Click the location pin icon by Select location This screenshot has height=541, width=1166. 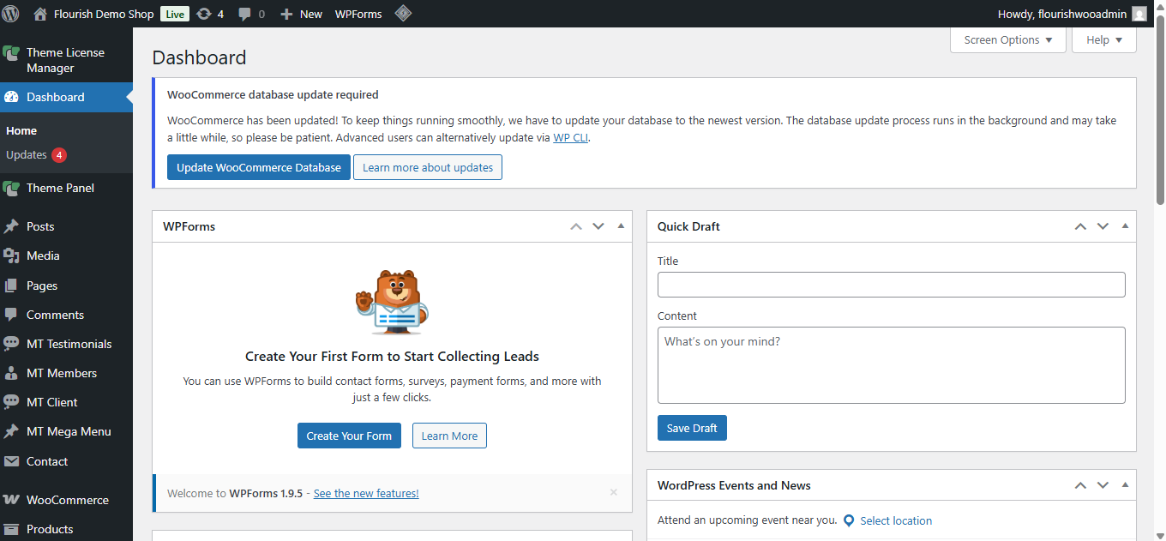click(849, 520)
